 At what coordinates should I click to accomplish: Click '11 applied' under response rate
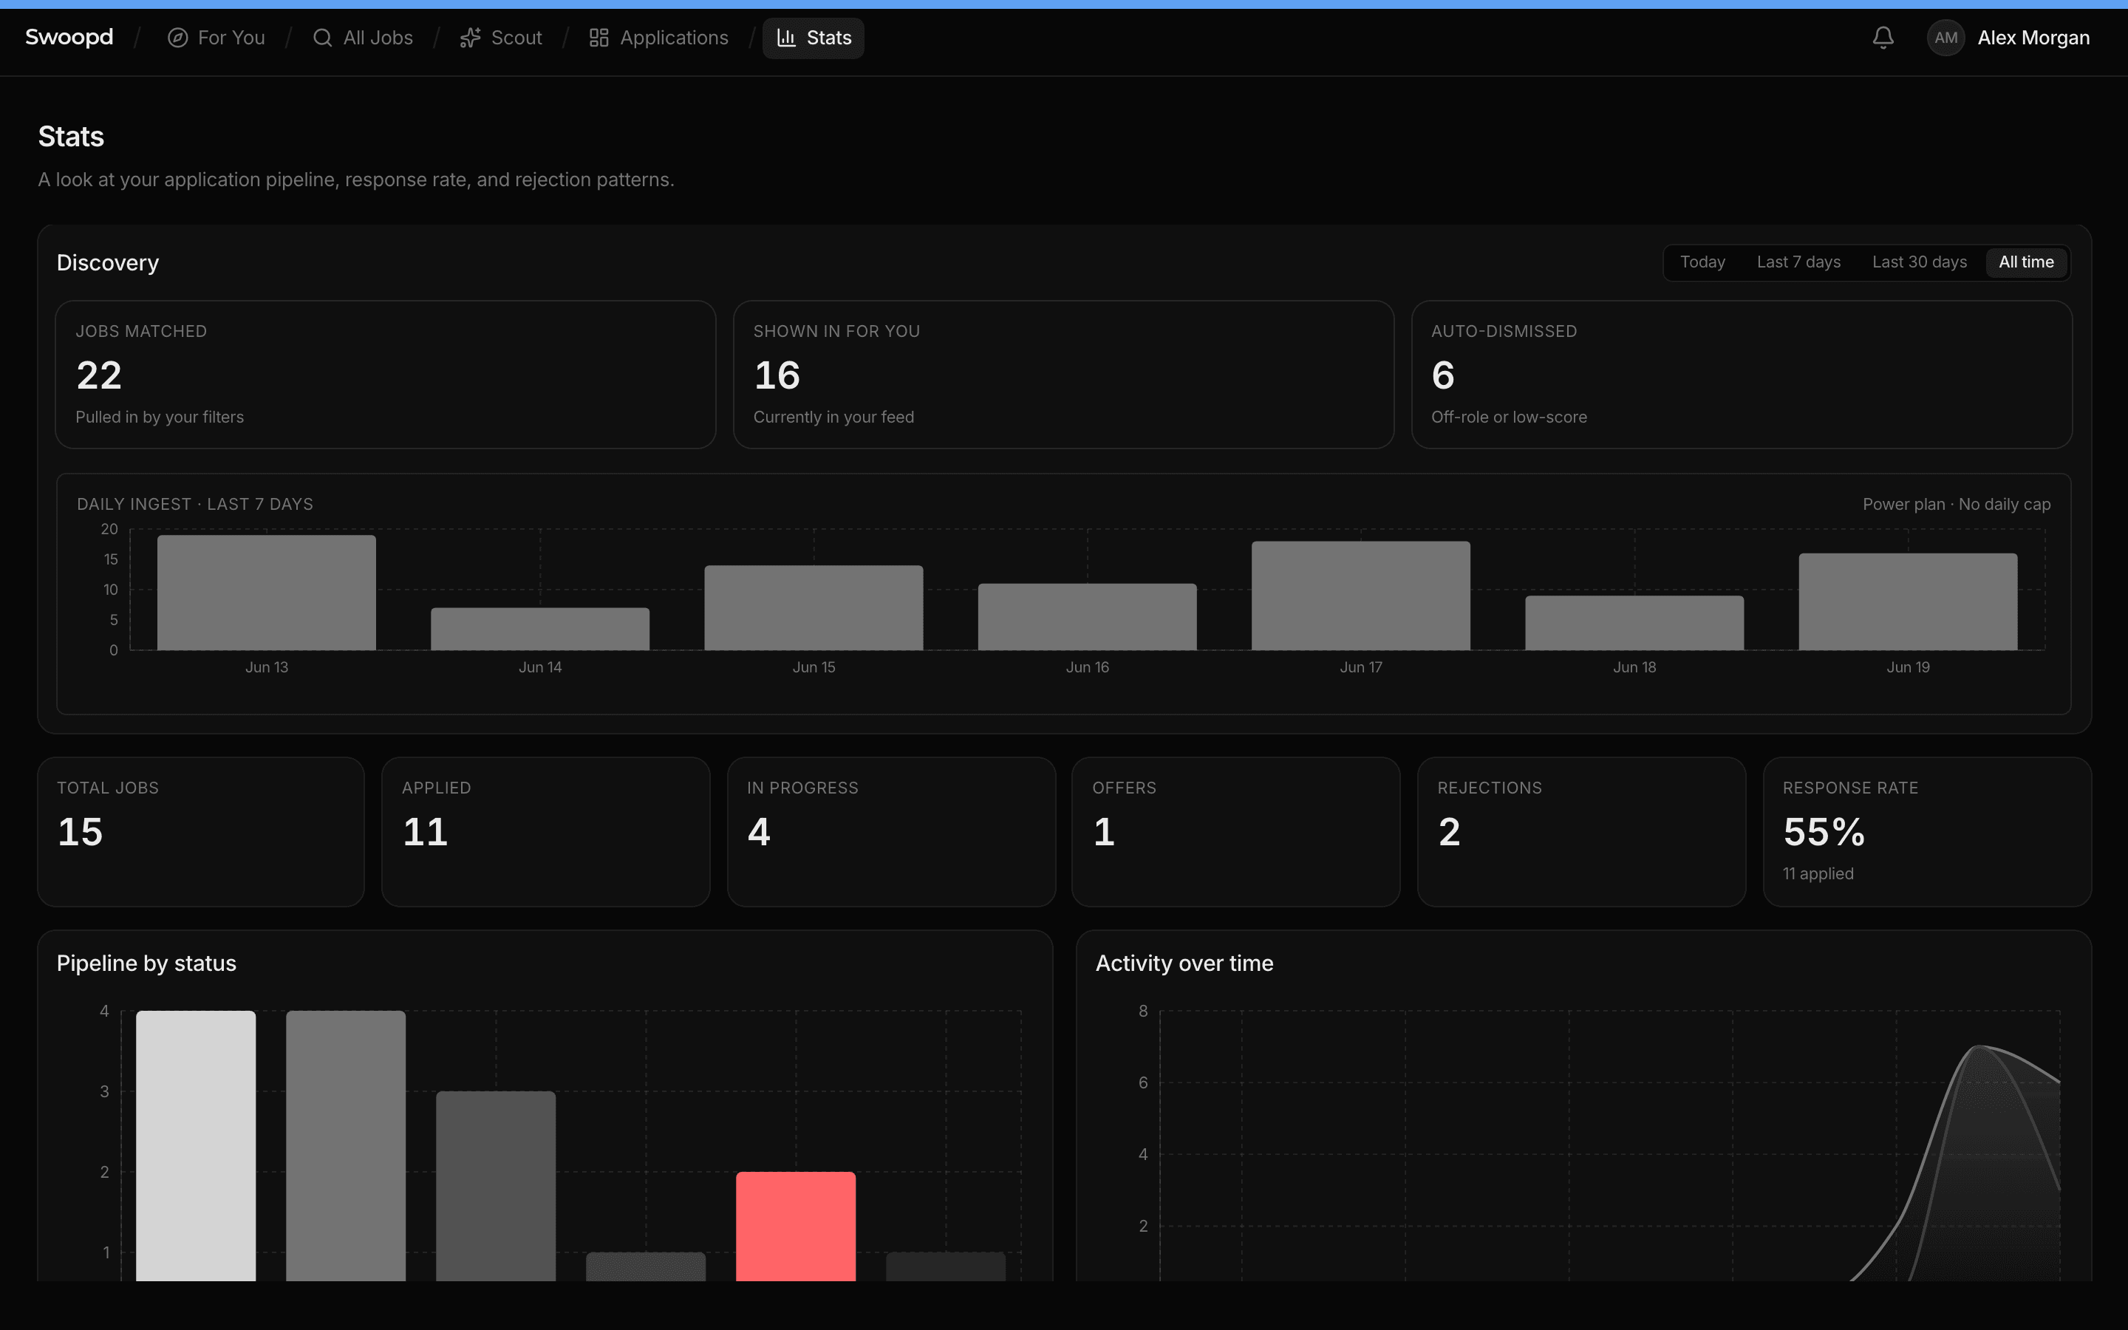(1818, 873)
